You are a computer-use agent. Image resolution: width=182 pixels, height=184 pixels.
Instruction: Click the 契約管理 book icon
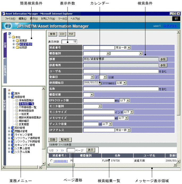point(13,128)
